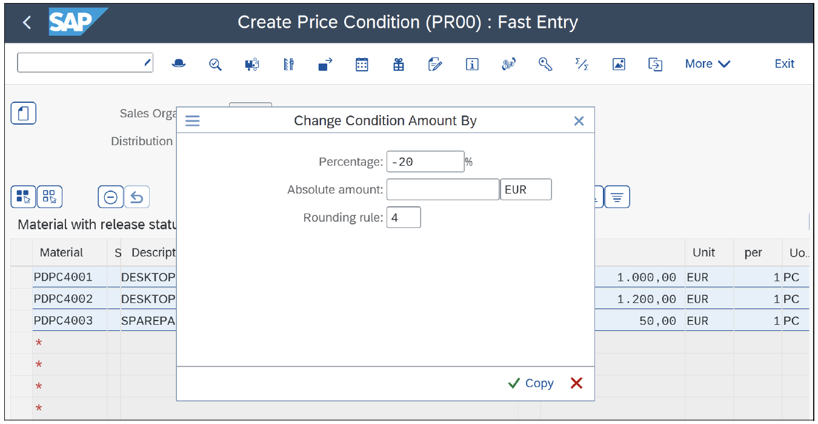Image resolution: width=818 pixels, height=424 pixels.
Task: Select all rows using the select-all icon
Action: click(x=23, y=197)
